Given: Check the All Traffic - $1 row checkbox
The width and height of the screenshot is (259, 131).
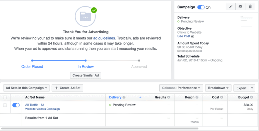Looking at the screenshot, I should click(5, 105).
